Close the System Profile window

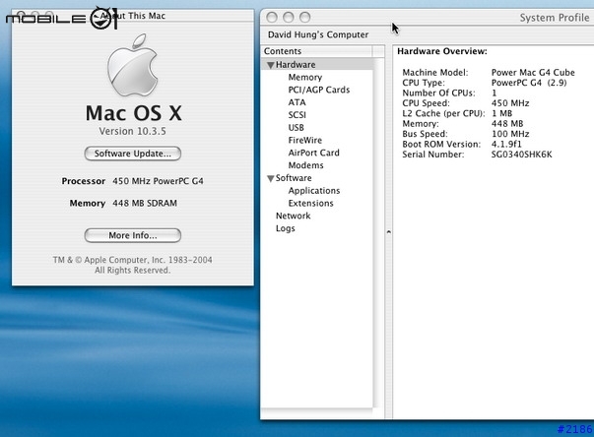[272, 17]
